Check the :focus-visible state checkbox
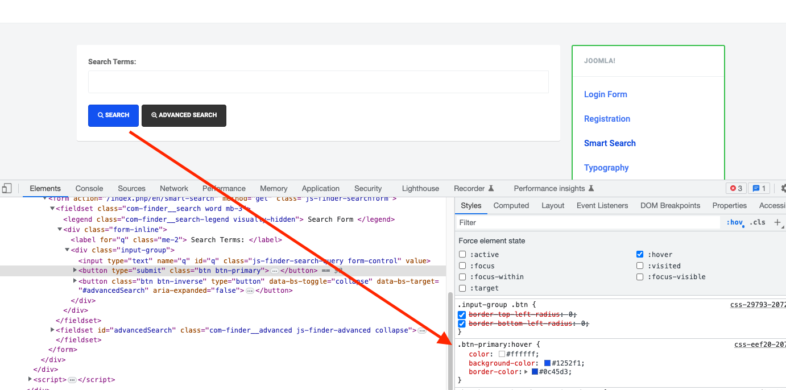The height and width of the screenshot is (390, 786). [x=640, y=277]
